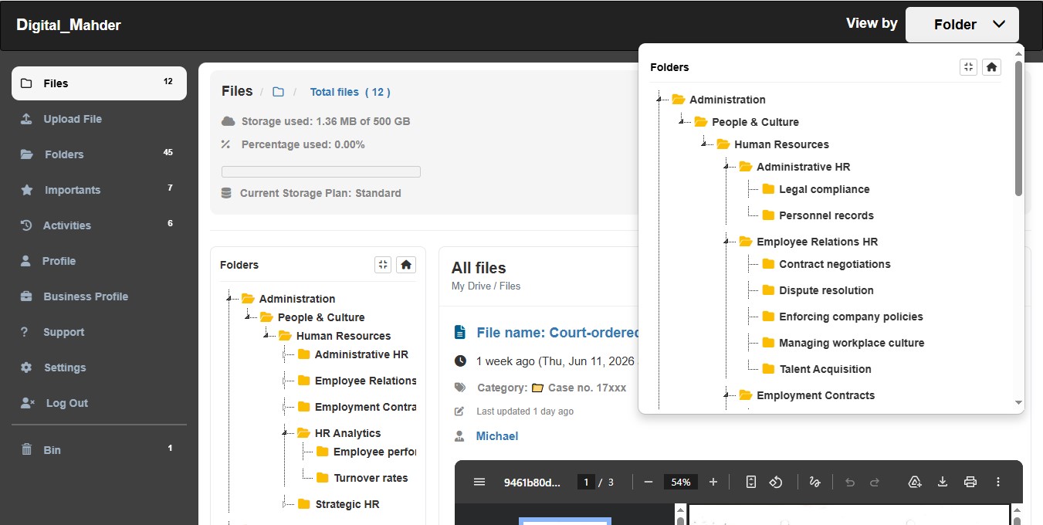The width and height of the screenshot is (1043, 525).
Task: Select Managing workplace culture folder
Action: pyautogui.click(x=852, y=343)
